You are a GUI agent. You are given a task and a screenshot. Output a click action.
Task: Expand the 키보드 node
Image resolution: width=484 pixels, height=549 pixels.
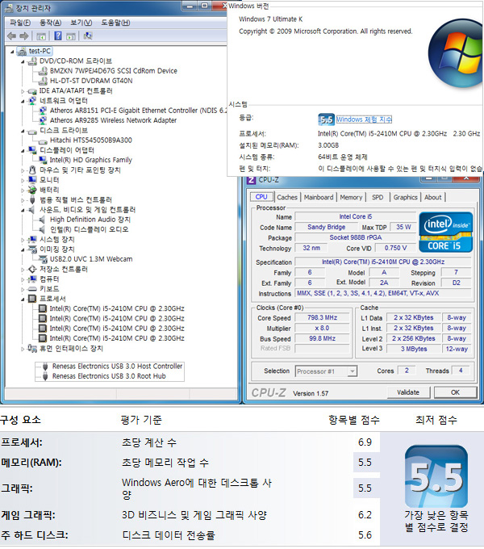click(23, 290)
